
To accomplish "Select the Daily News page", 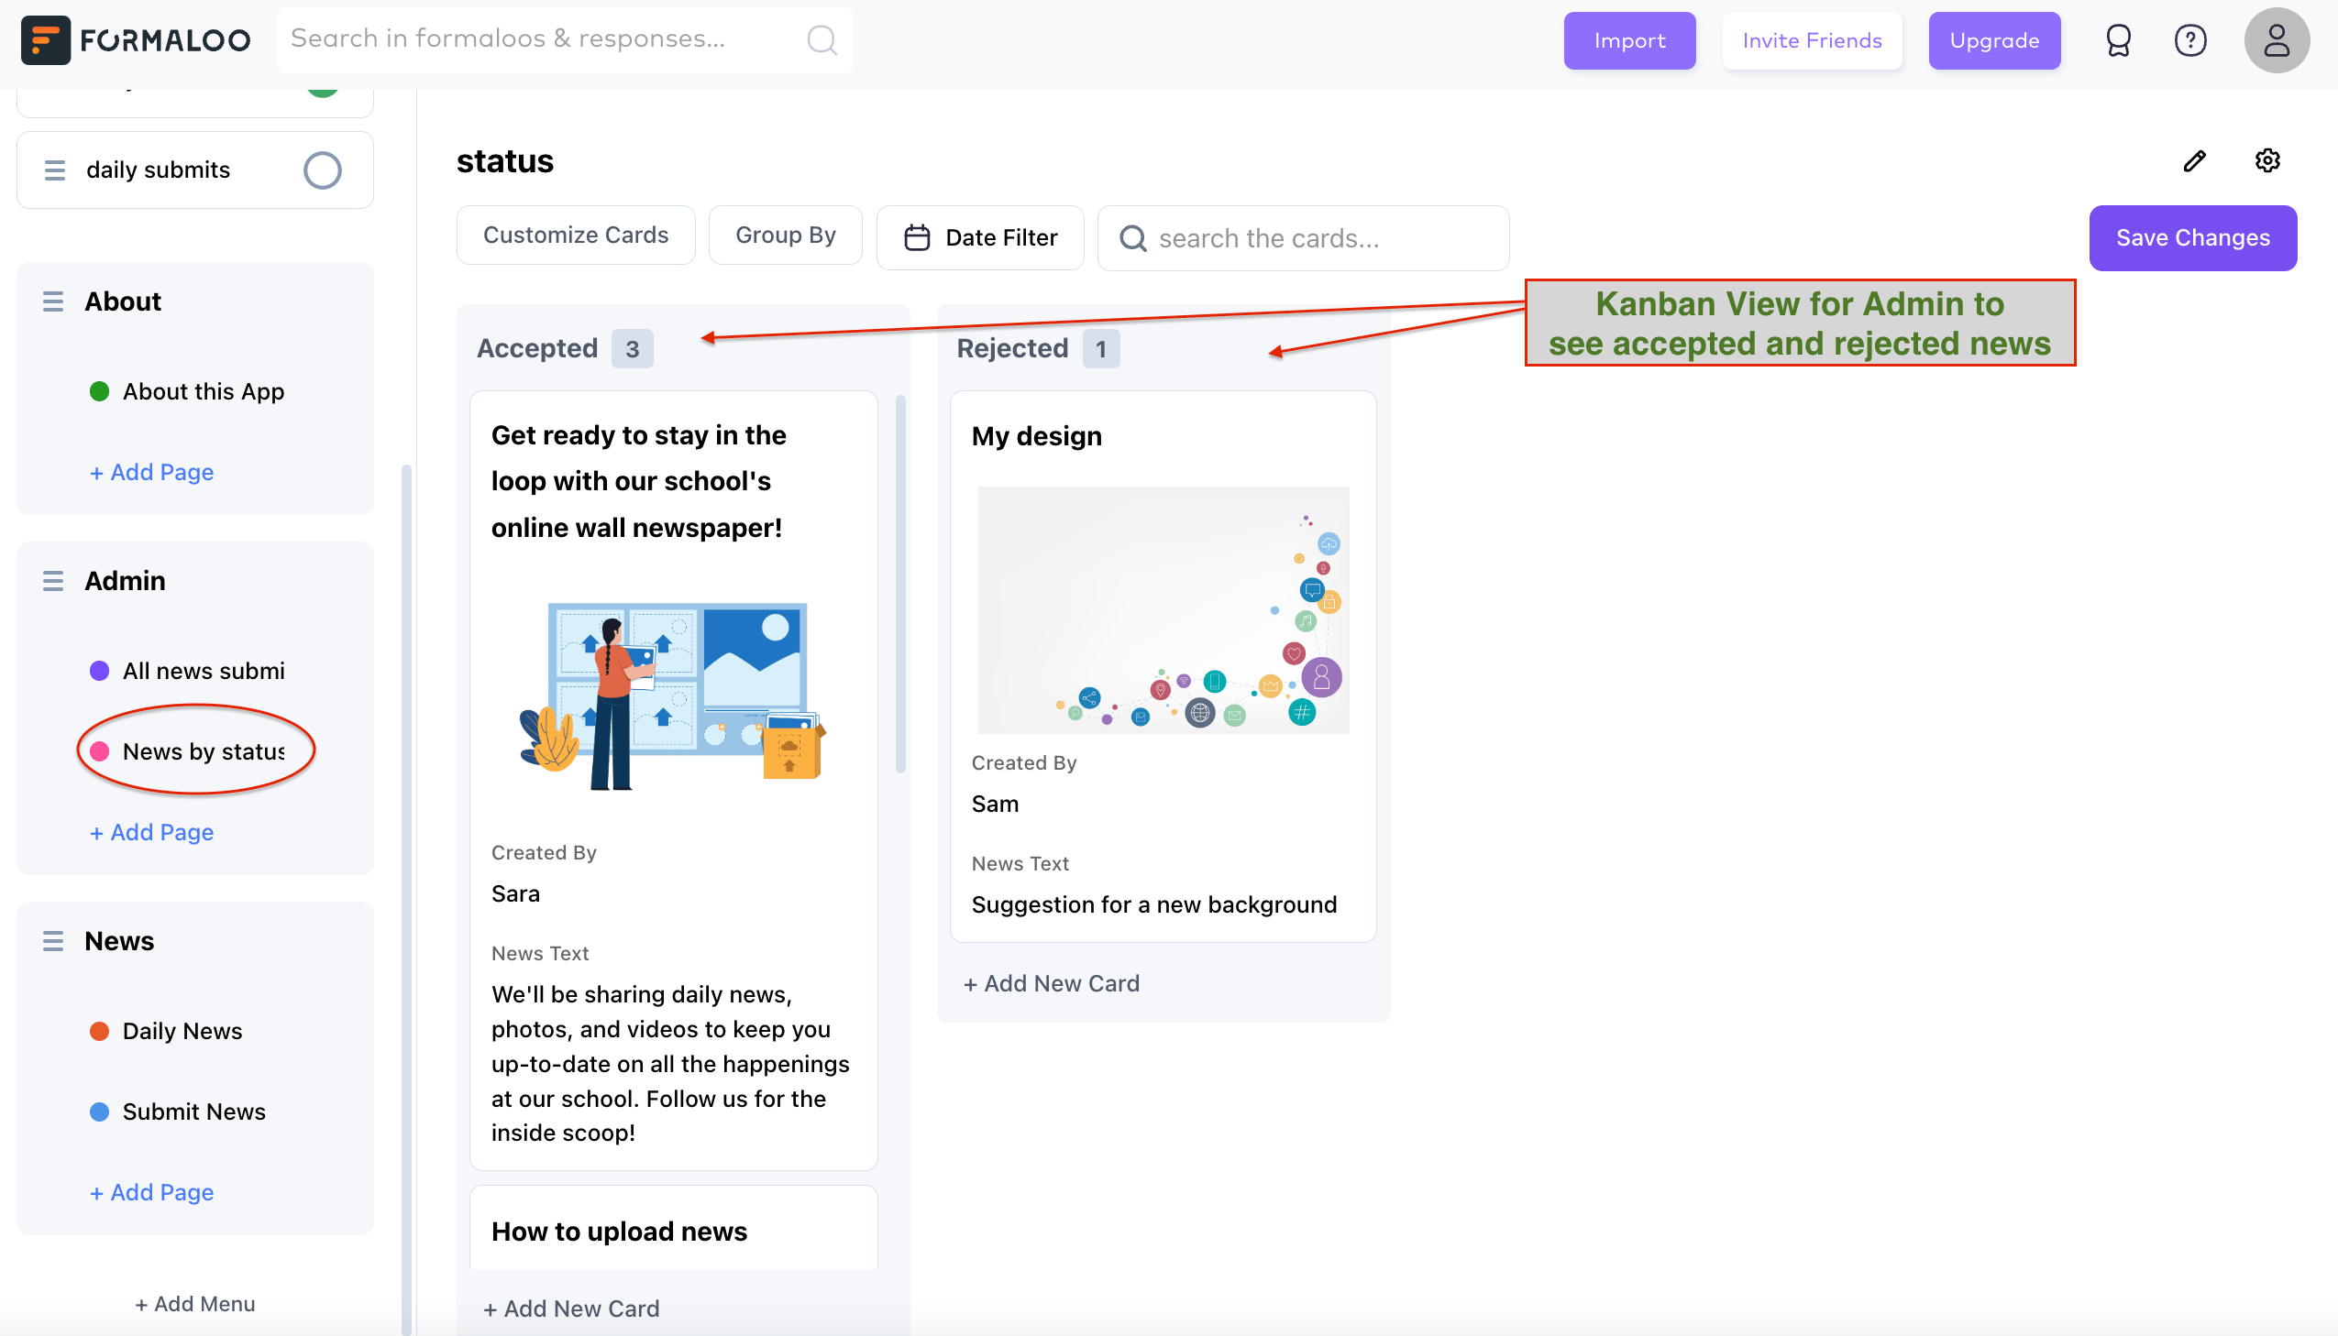I will tap(182, 1031).
